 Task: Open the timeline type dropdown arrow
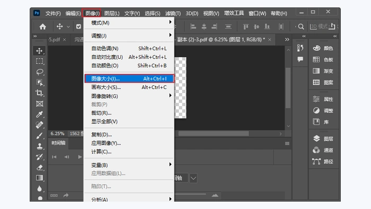(x=193, y=178)
